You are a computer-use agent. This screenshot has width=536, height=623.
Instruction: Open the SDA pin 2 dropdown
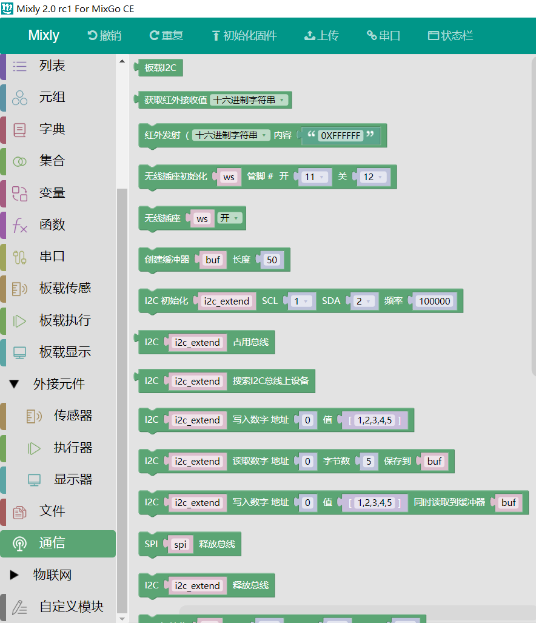click(364, 301)
